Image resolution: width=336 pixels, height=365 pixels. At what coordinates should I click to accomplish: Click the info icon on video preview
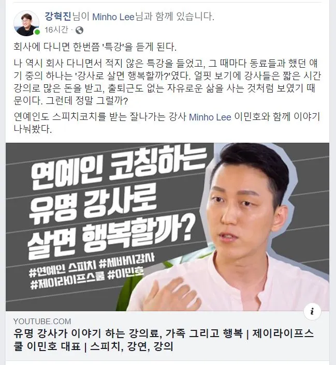tap(312, 311)
